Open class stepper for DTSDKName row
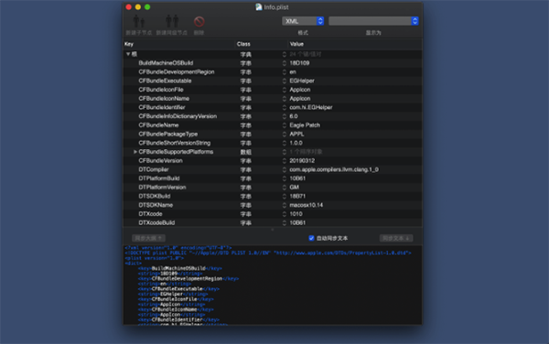The image size is (549, 344). [x=285, y=205]
